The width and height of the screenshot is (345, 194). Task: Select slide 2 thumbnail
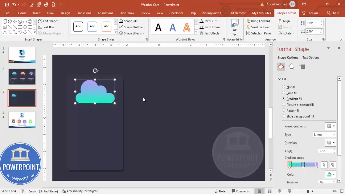tap(22, 77)
